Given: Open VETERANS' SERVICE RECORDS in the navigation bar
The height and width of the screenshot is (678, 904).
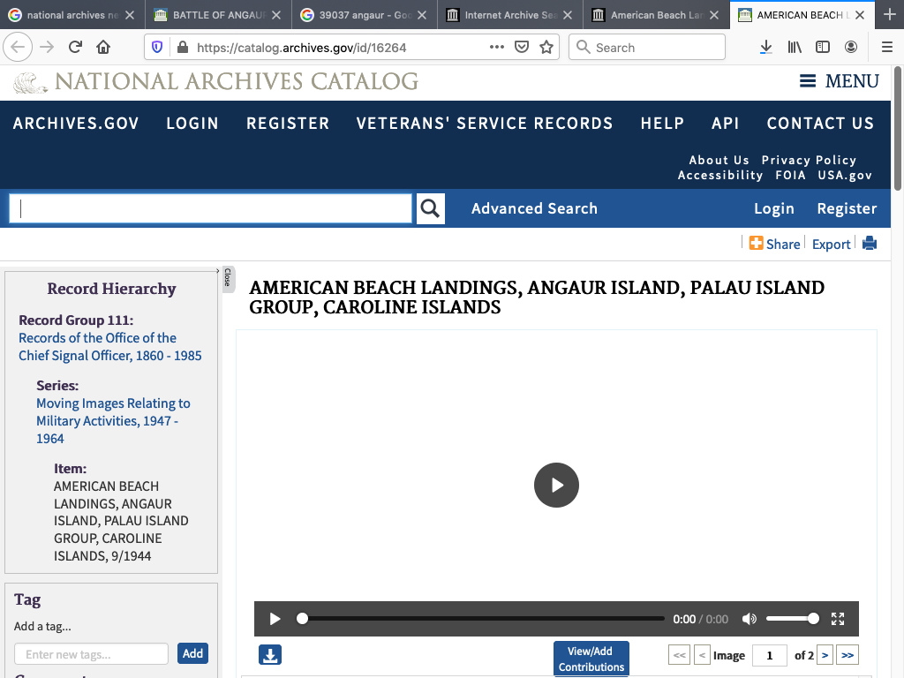Looking at the screenshot, I should 485,124.
